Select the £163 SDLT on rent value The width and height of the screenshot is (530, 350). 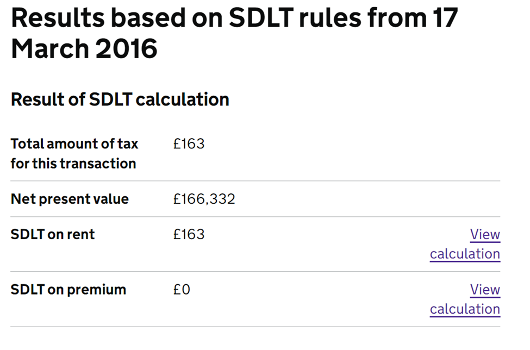coord(188,234)
